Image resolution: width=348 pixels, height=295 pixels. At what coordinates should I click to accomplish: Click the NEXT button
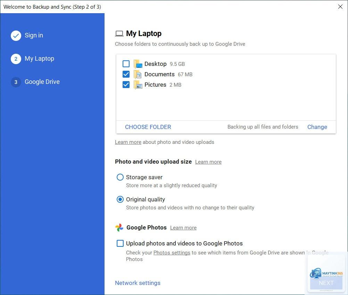(x=326, y=283)
